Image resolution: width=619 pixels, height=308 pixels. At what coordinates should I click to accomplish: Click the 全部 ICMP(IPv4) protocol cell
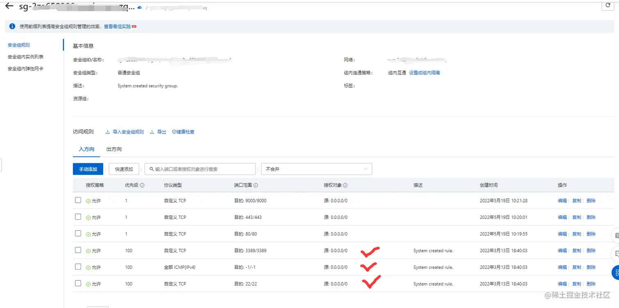pyautogui.click(x=181, y=267)
